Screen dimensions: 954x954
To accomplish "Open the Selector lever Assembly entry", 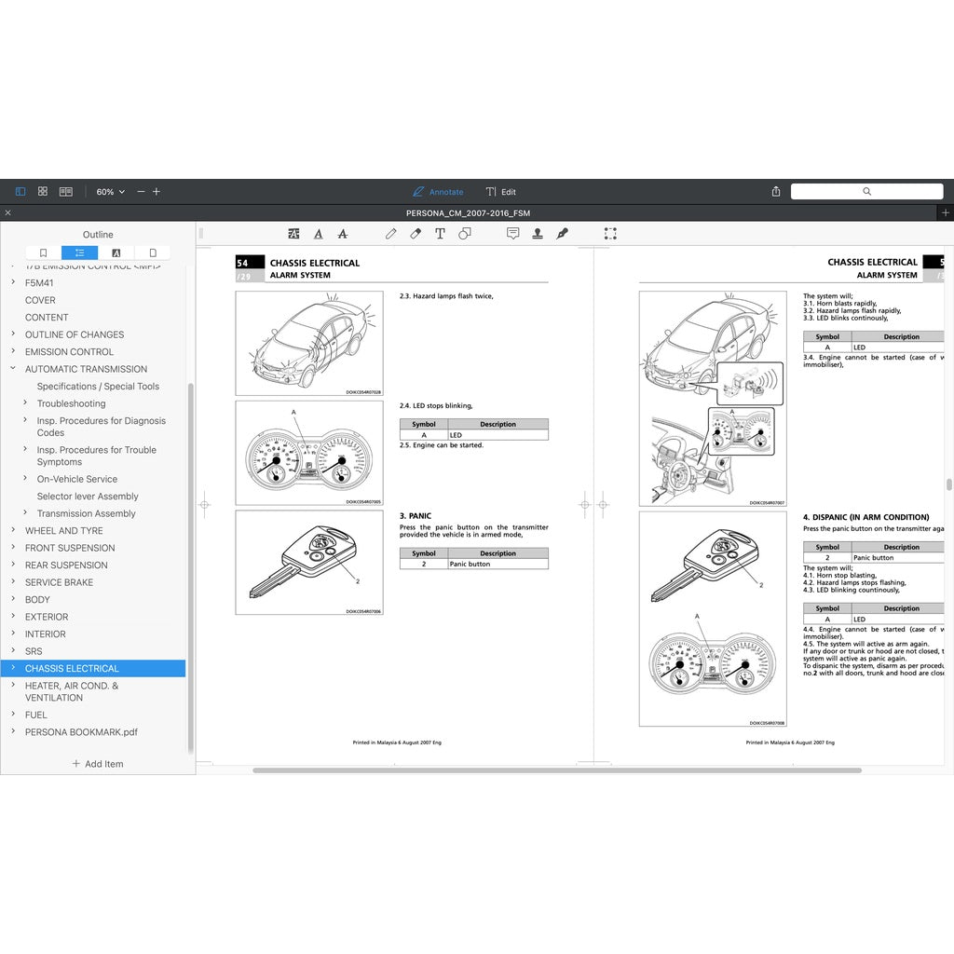I will pyautogui.click(x=88, y=497).
